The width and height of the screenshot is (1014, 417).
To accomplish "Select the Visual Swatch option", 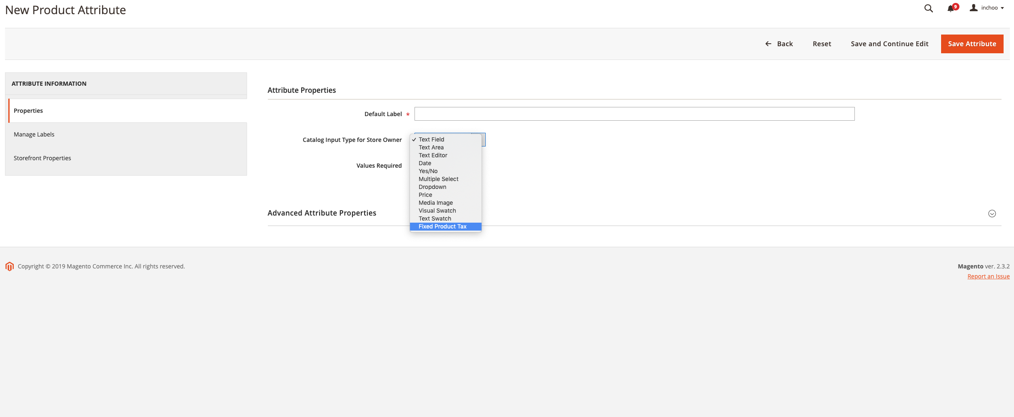I will (445, 211).
